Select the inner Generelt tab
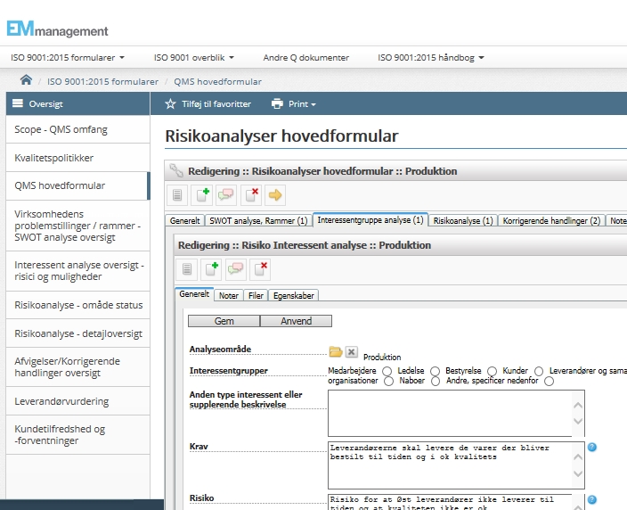 [x=194, y=294]
